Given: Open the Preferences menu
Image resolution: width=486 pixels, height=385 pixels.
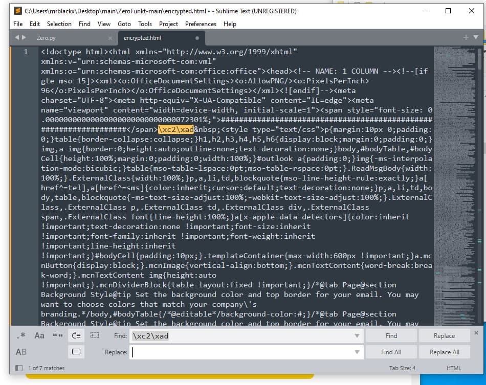Looking at the screenshot, I should [x=201, y=24].
